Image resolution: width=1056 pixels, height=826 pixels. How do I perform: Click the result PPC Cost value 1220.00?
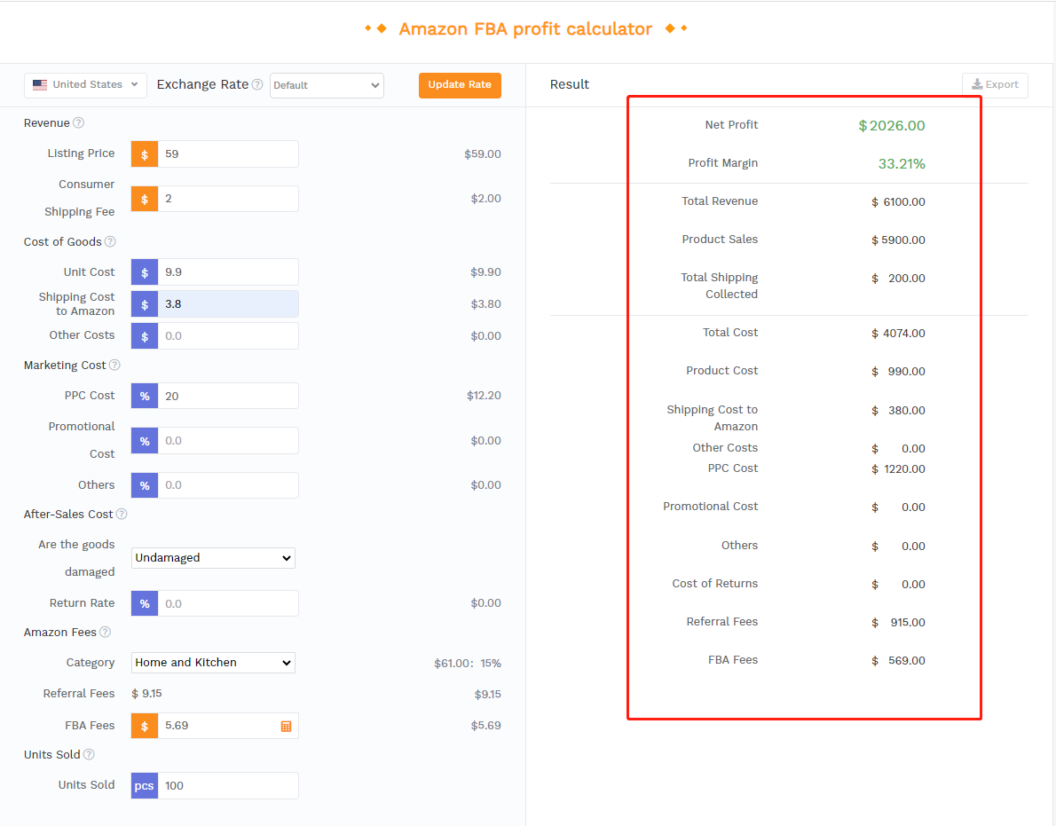click(x=904, y=469)
